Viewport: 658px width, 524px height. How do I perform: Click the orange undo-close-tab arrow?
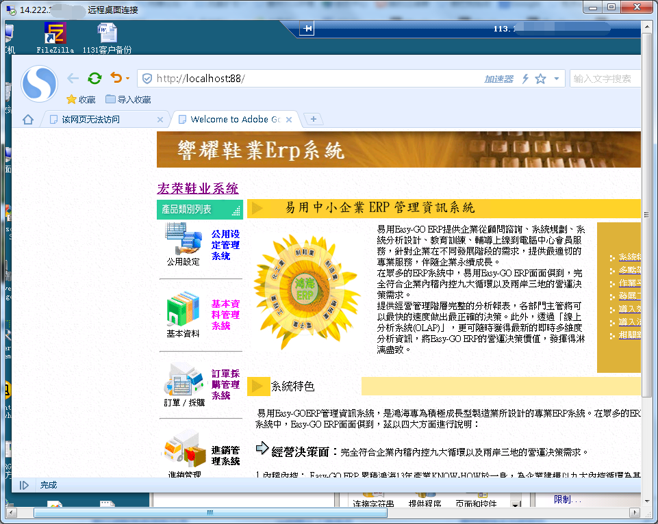coord(116,78)
